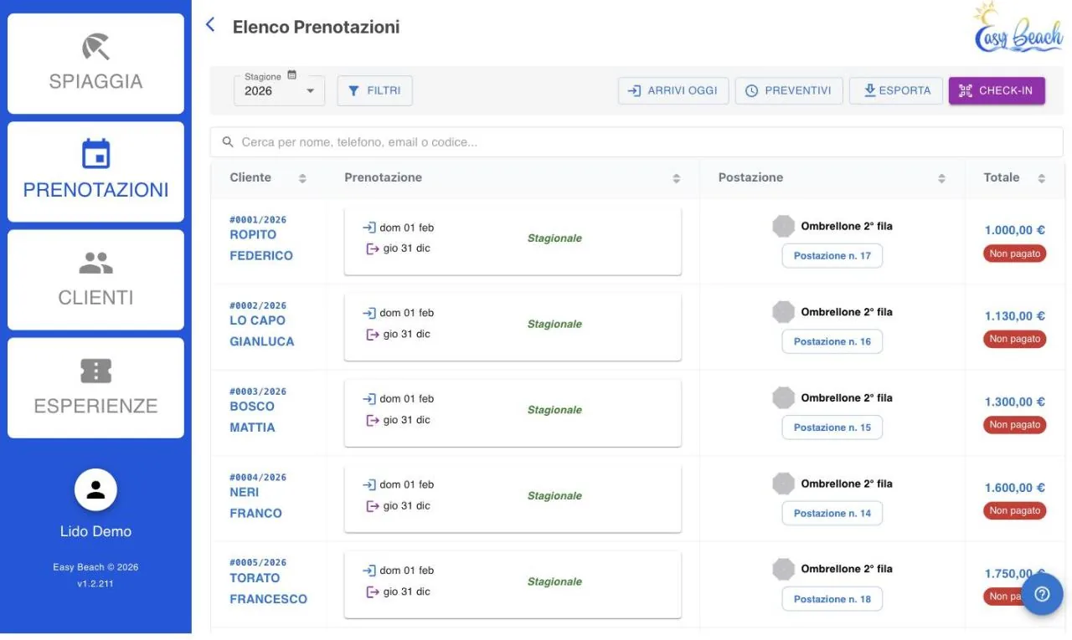Click the 1.600,00 € total amount
The width and height of the screenshot is (1072, 640).
click(1015, 488)
